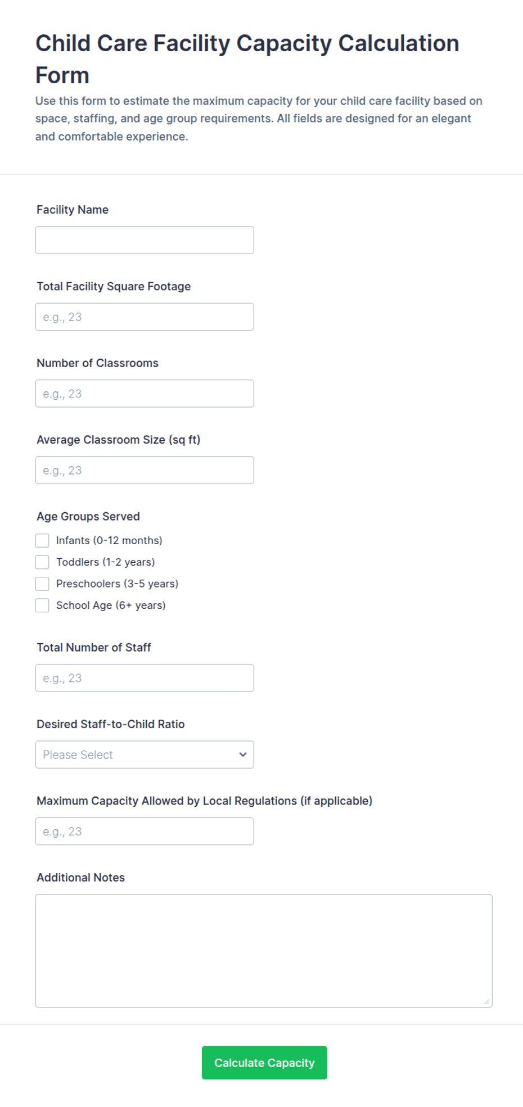This screenshot has height=1107, width=523.
Task: Open the Desired Staff-to-Child Ratio dropdown
Action: pyautogui.click(x=145, y=754)
